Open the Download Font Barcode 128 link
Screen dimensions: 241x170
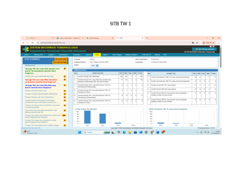(x=31, y=128)
